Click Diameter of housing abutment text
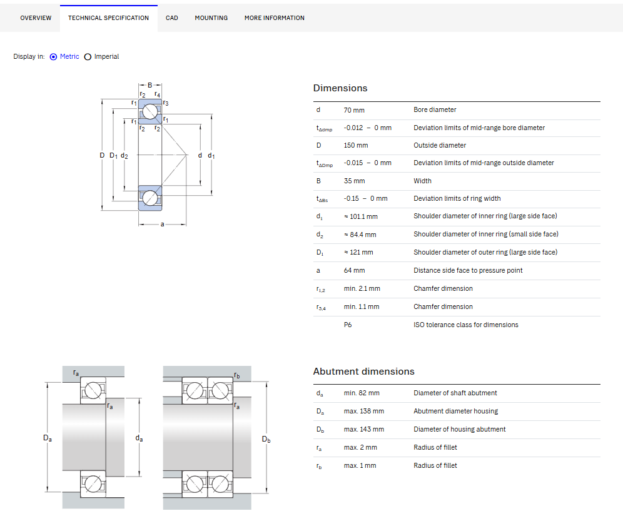Viewport: 623px width, 516px height. coord(459,430)
